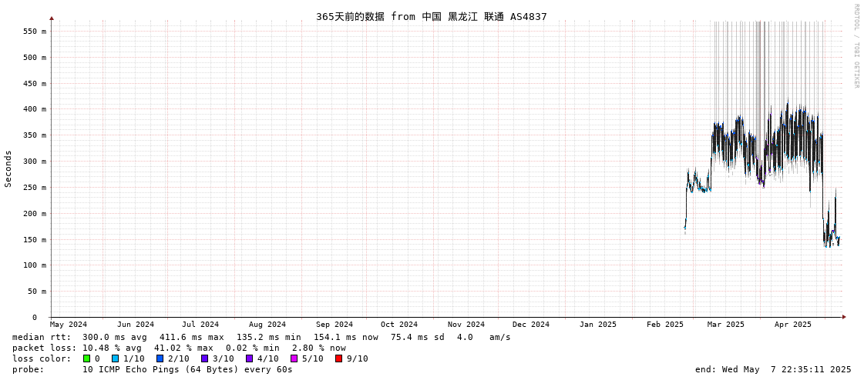Click the 'Oct 2024' x-axis label

tap(399, 325)
